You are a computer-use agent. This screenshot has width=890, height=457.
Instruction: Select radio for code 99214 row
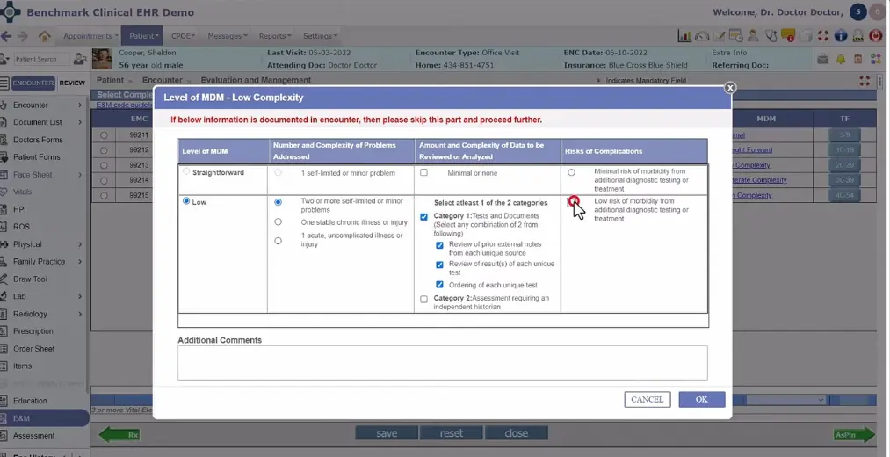[104, 180]
